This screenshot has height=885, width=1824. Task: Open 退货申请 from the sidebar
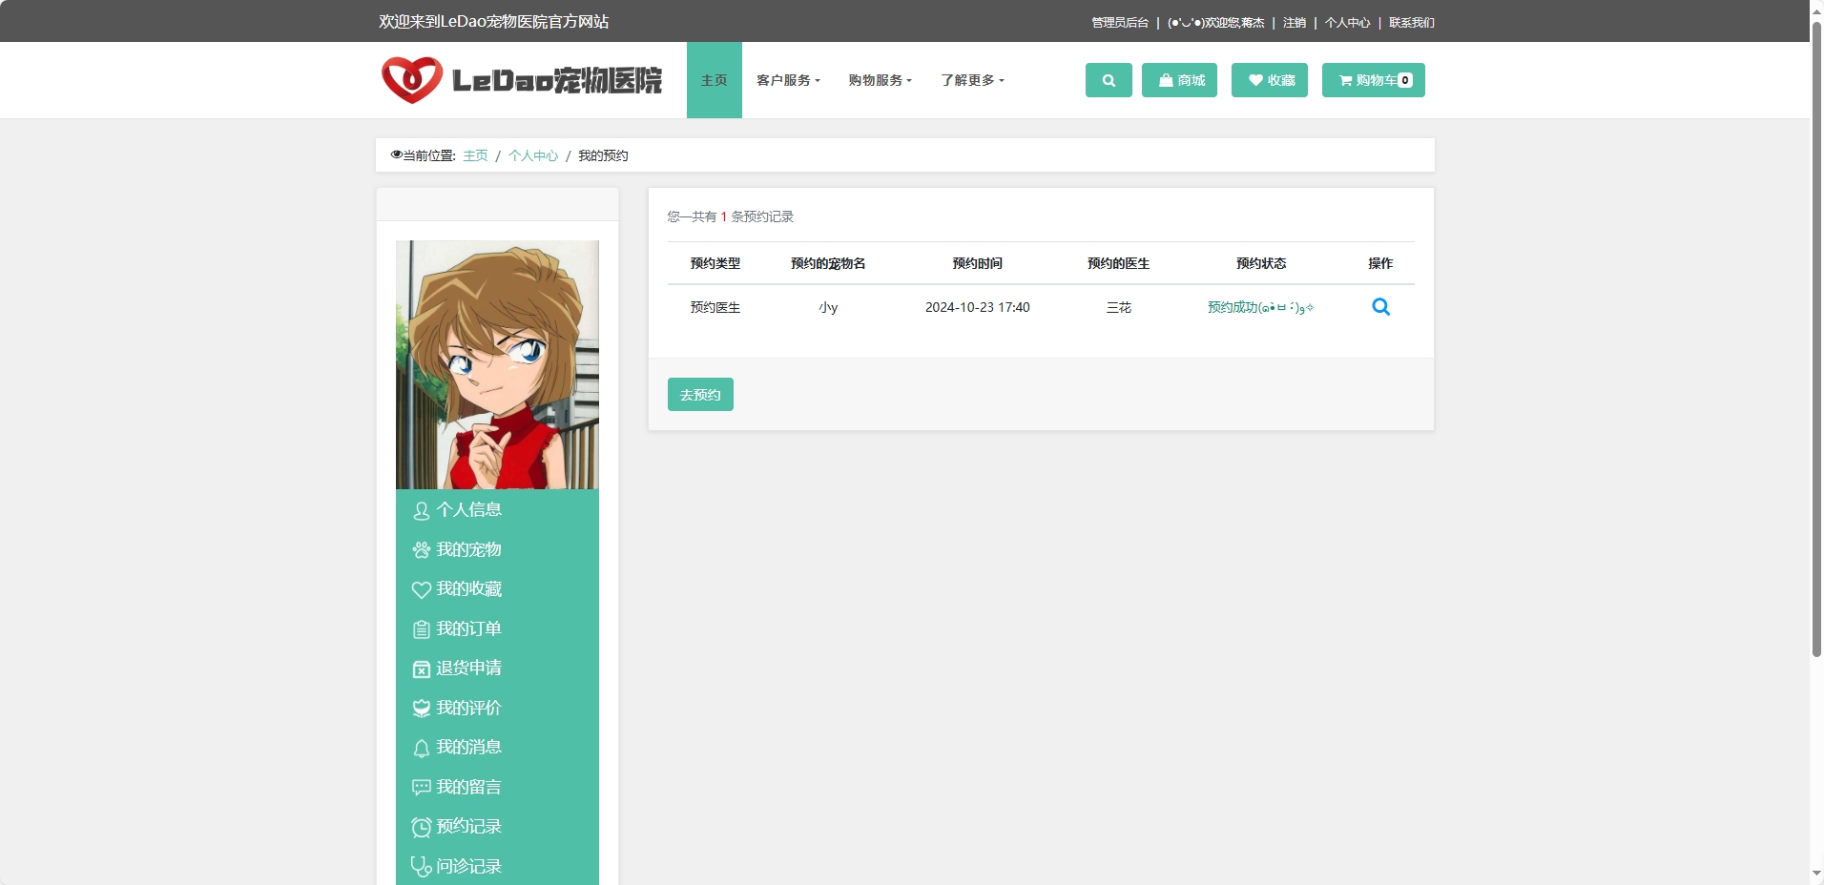tap(469, 668)
